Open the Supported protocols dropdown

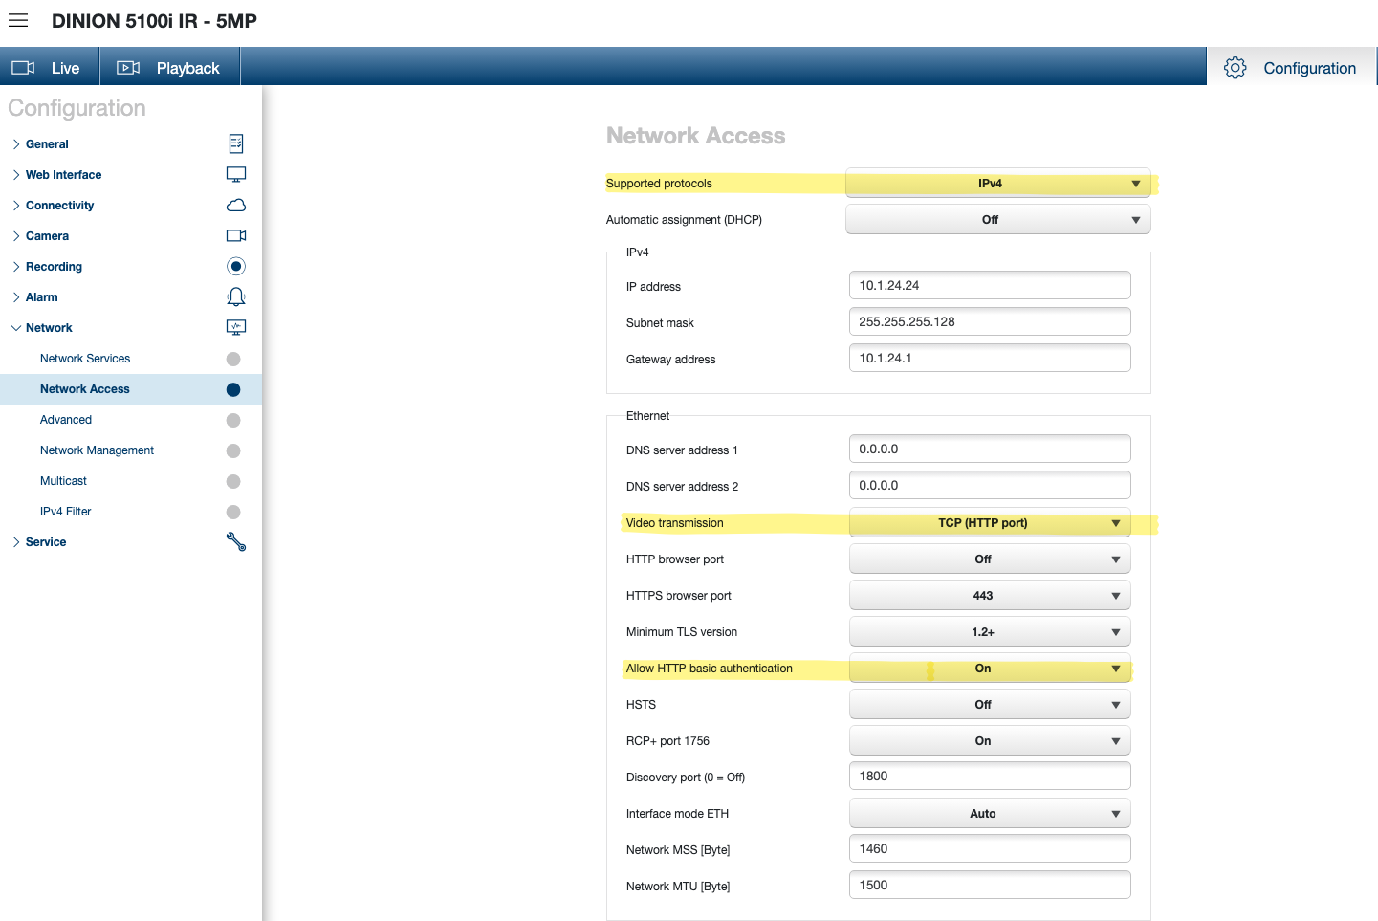997,184
